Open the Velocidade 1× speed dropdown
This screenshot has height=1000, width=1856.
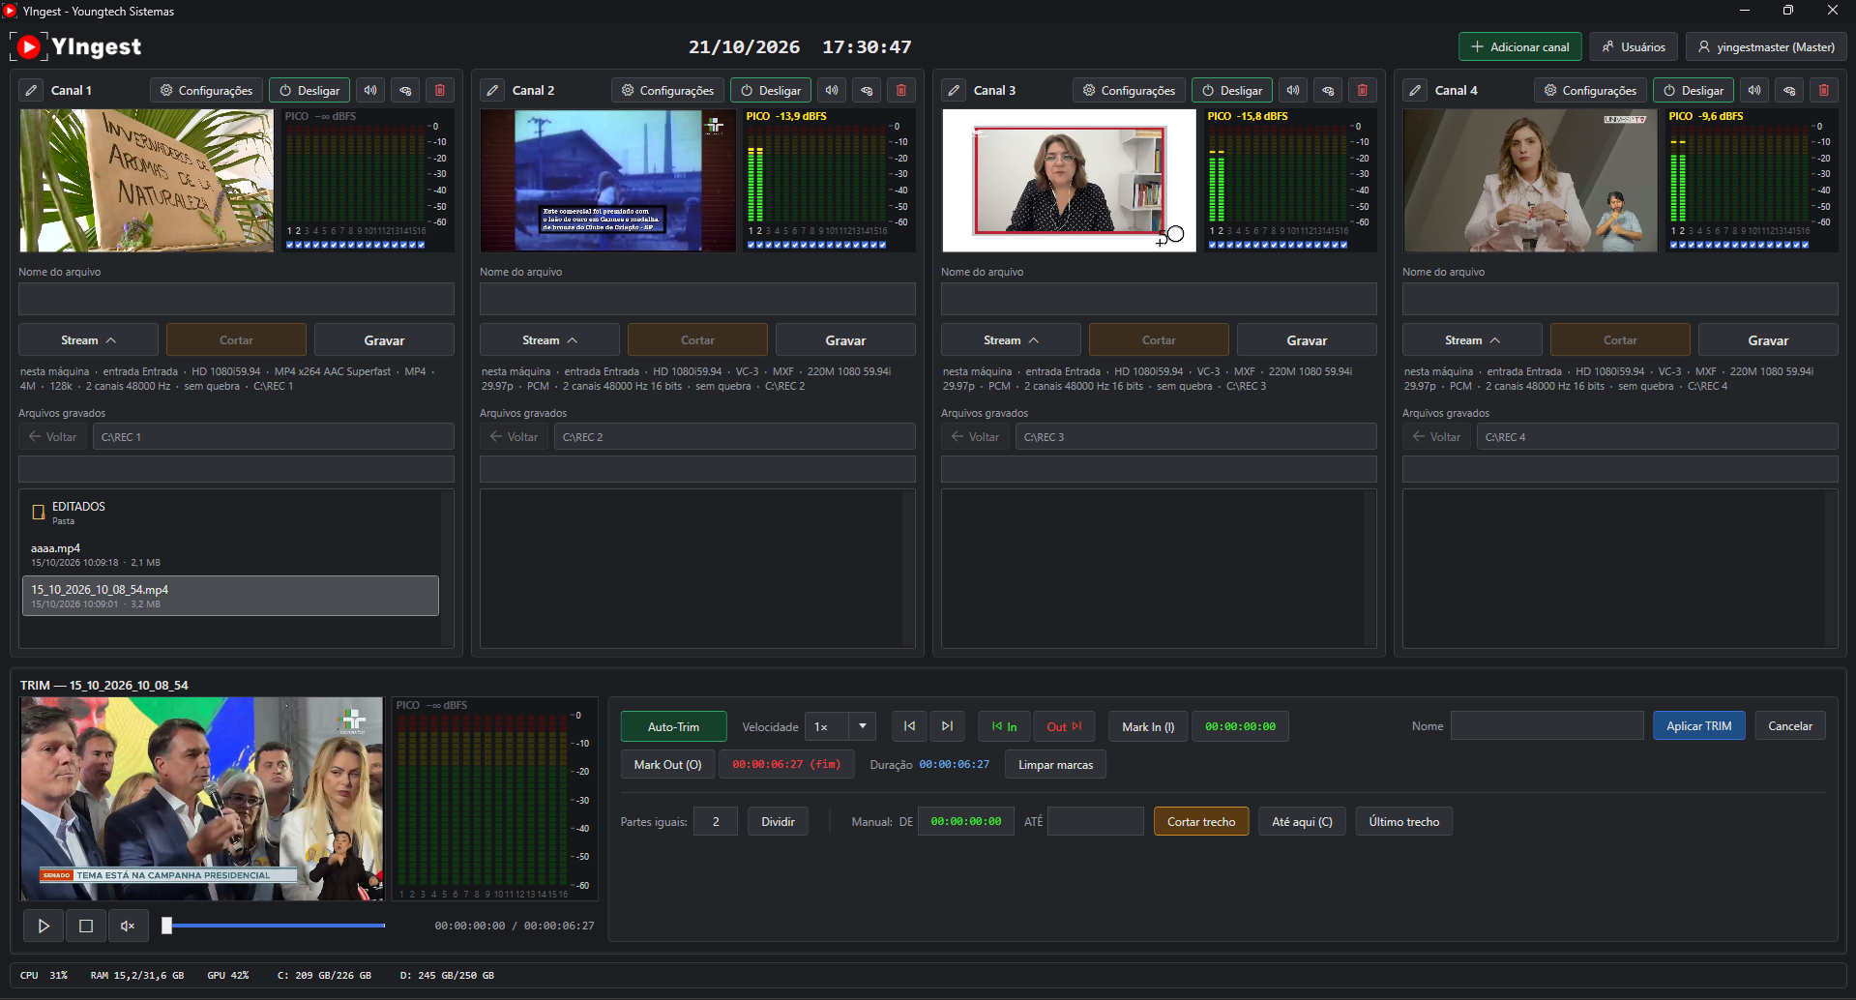point(840,726)
